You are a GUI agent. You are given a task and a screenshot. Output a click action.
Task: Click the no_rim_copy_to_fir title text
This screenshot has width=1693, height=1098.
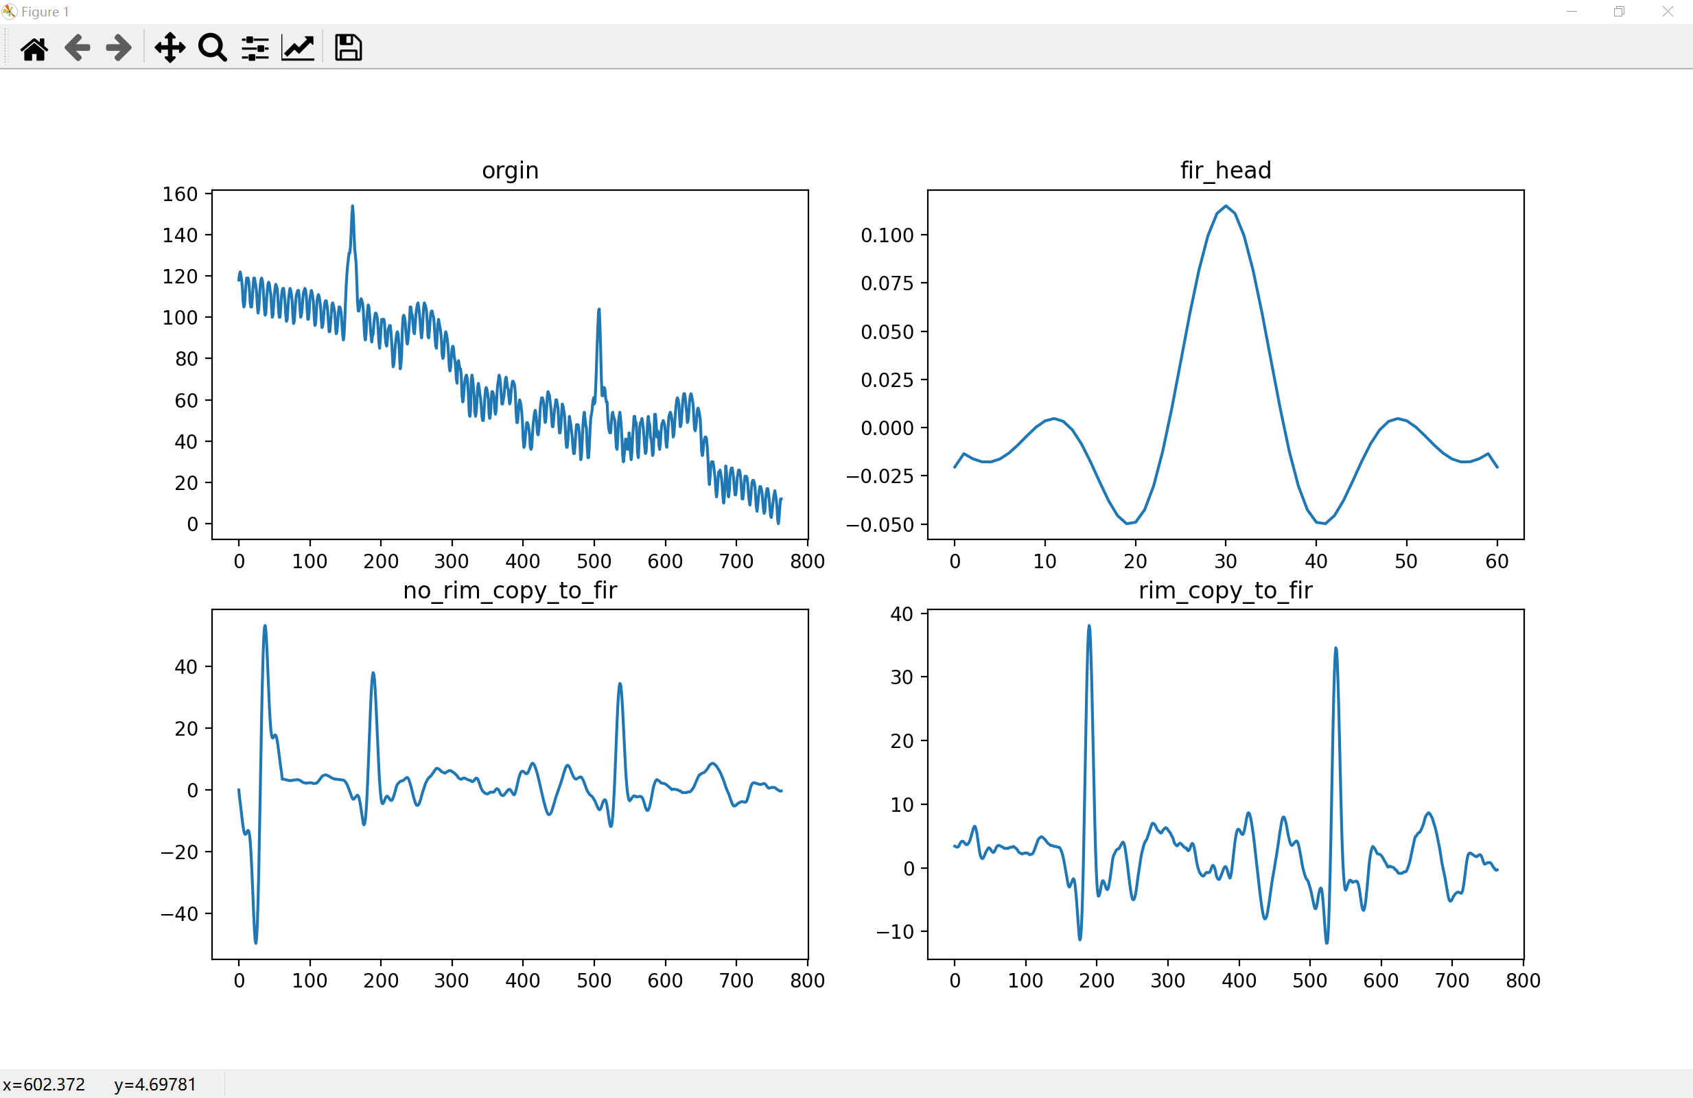[510, 590]
